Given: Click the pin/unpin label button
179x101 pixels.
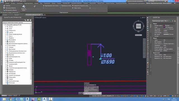Looking at the screenshot, I should [80, 6].
